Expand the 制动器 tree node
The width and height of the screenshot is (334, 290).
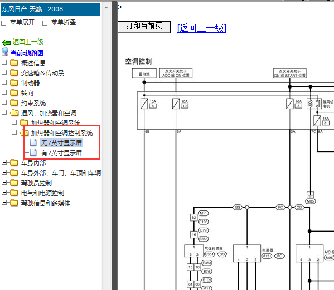(4, 82)
